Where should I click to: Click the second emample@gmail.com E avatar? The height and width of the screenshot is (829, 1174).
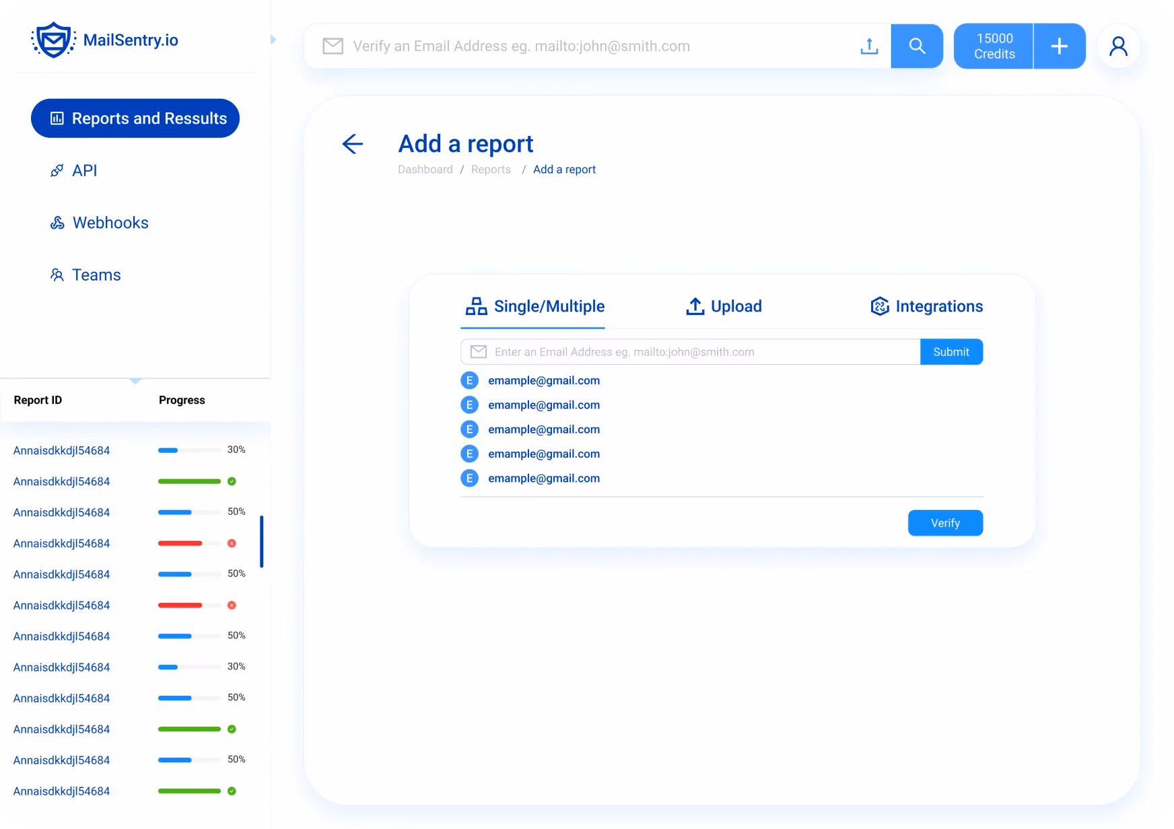469,404
